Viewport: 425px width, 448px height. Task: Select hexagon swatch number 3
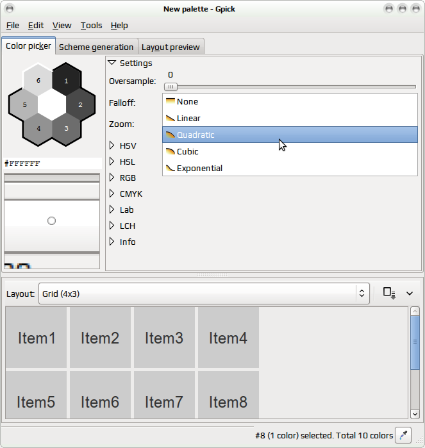66,129
